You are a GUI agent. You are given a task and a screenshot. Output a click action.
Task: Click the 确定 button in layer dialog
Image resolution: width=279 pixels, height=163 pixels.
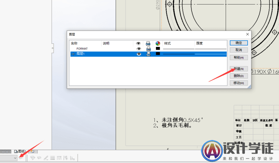point(239,43)
